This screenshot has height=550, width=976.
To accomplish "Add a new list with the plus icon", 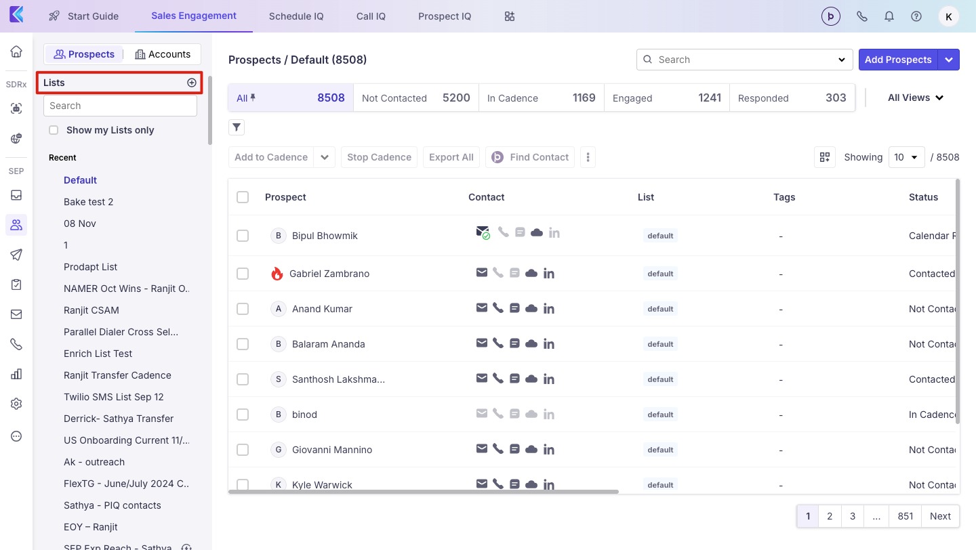I will pyautogui.click(x=192, y=83).
